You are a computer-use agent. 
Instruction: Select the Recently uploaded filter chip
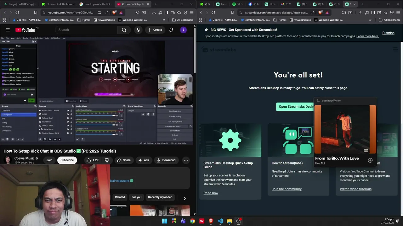(x=160, y=197)
